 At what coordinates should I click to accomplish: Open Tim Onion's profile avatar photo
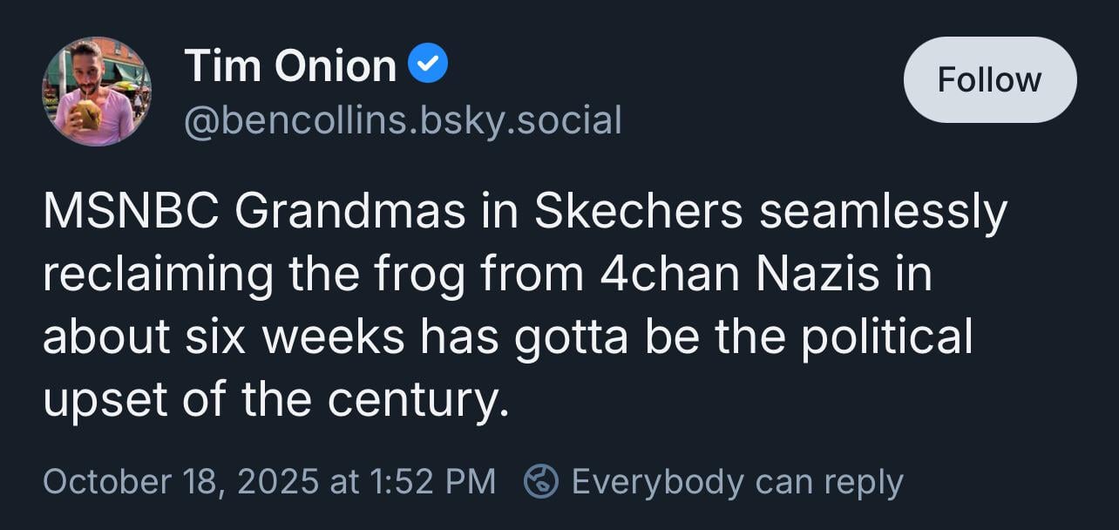[x=97, y=92]
